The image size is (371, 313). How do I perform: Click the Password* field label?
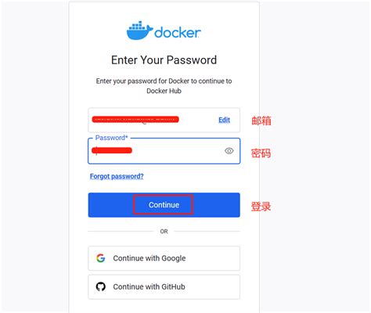point(111,138)
